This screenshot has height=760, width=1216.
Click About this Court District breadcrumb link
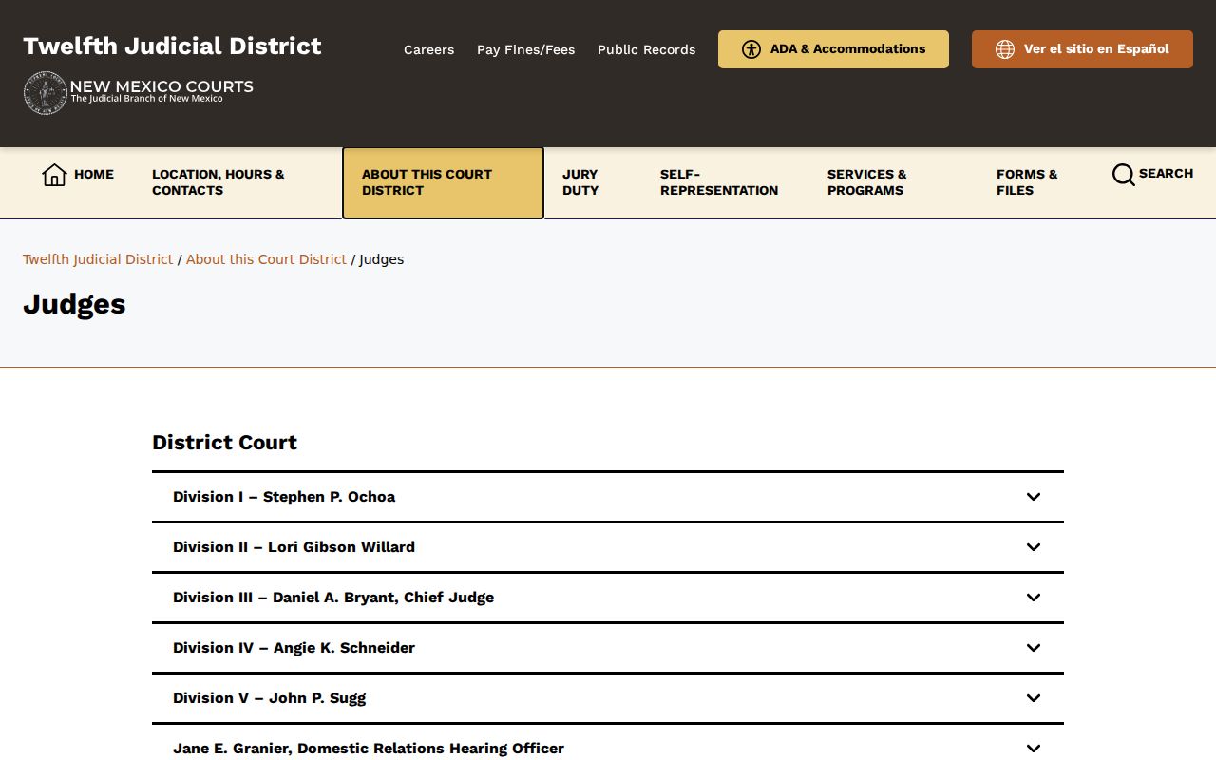[266, 259]
